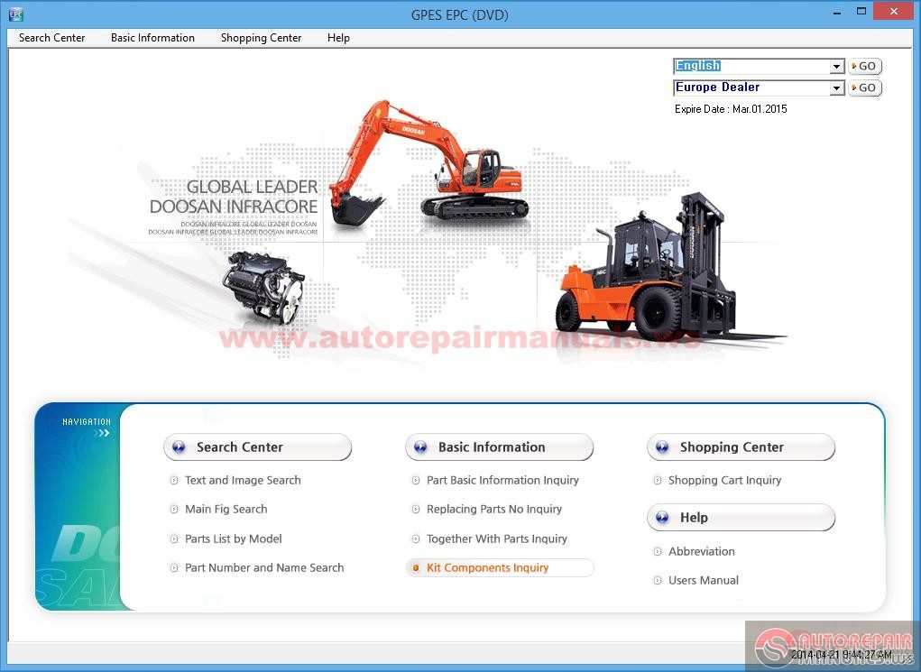Click blue arrow icon on Search Center button
Screen dimensions: 921x672
pyautogui.click(x=179, y=447)
